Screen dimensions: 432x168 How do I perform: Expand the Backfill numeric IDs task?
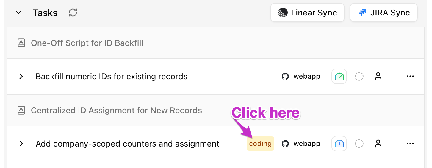pyautogui.click(x=21, y=77)
